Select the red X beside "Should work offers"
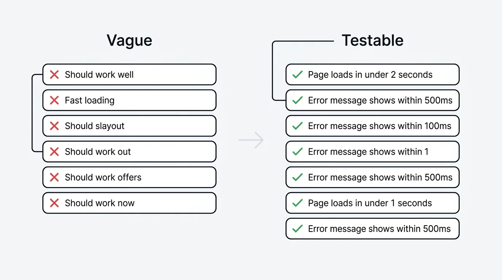 [x=54, y=178]
